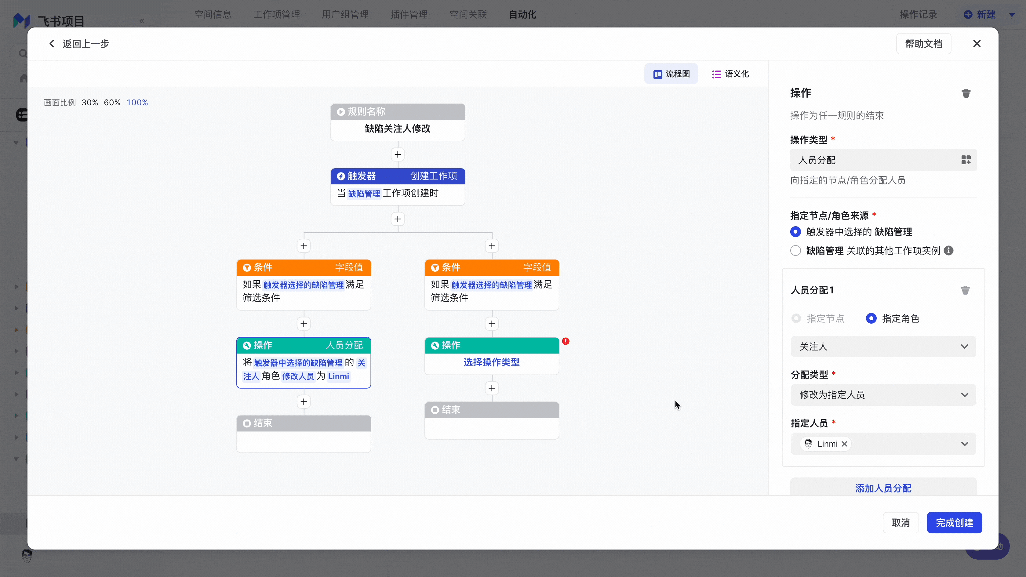Set canvas zoom to 60%
1026x577 pixels.
coord(112,102)
